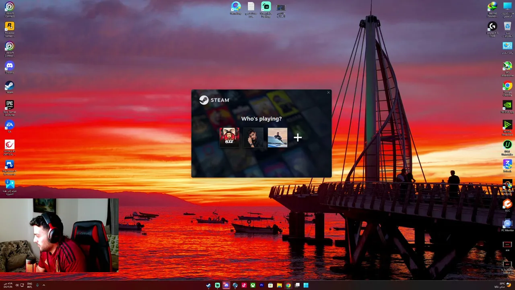This screenshot has width=515, height=290.
Task: Close the Steam Who's playing dialog
Action: (x=328, y=93)
